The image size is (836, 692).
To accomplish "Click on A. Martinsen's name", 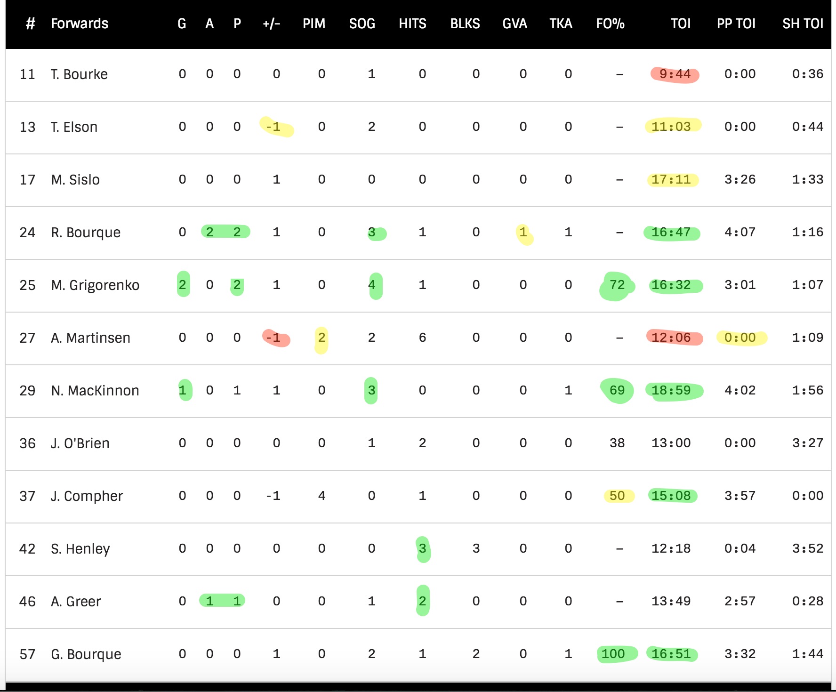I will [x=90, y=338].
